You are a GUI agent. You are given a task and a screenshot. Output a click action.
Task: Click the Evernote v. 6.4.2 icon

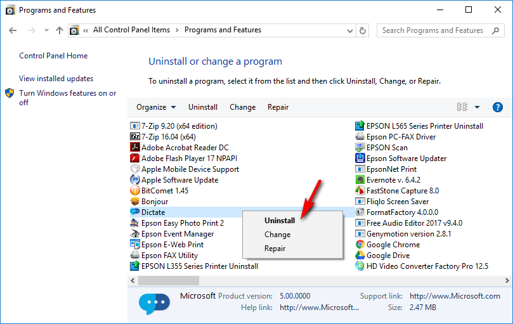[x=360, y=180]
